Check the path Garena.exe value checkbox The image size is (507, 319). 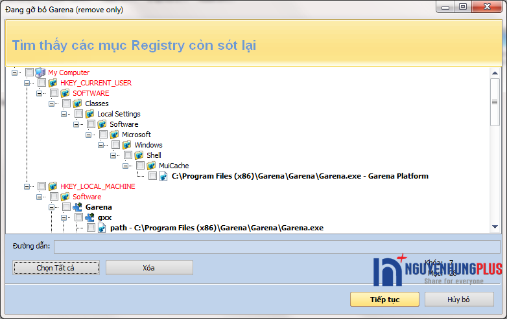click(91, 227)
